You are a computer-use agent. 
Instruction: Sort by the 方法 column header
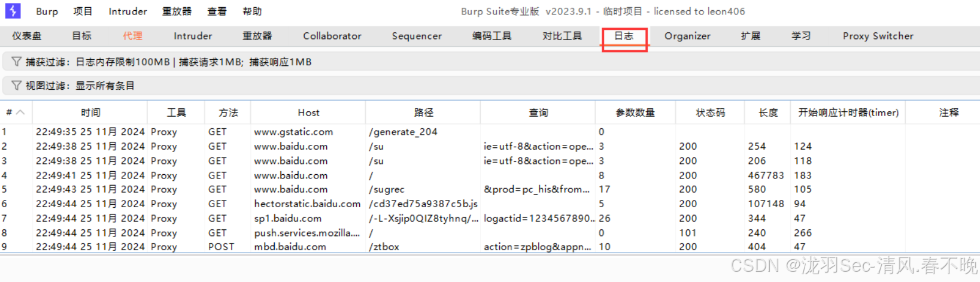(x=228, y=113)
